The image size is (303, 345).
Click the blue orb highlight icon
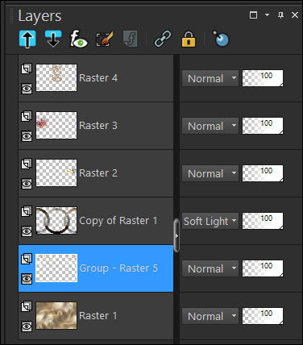(221, 39)
